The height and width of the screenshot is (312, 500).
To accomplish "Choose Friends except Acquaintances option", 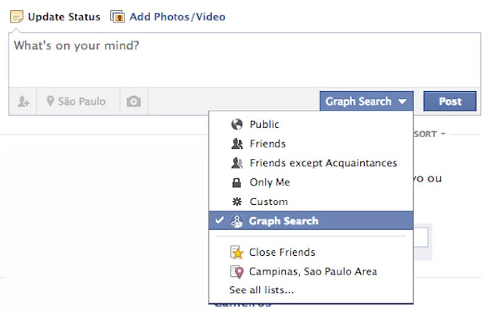I will (323, 163).
